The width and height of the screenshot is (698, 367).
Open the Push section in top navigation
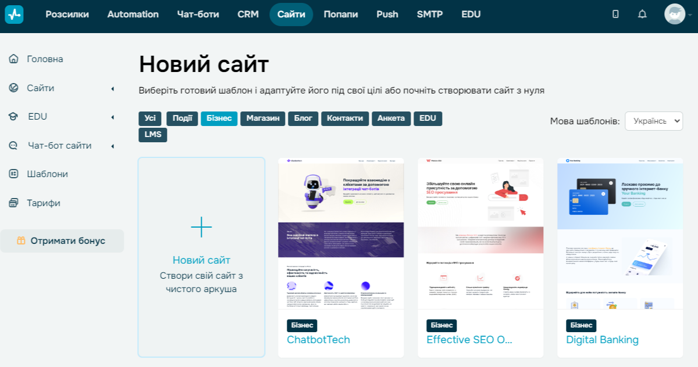point(387,14)
